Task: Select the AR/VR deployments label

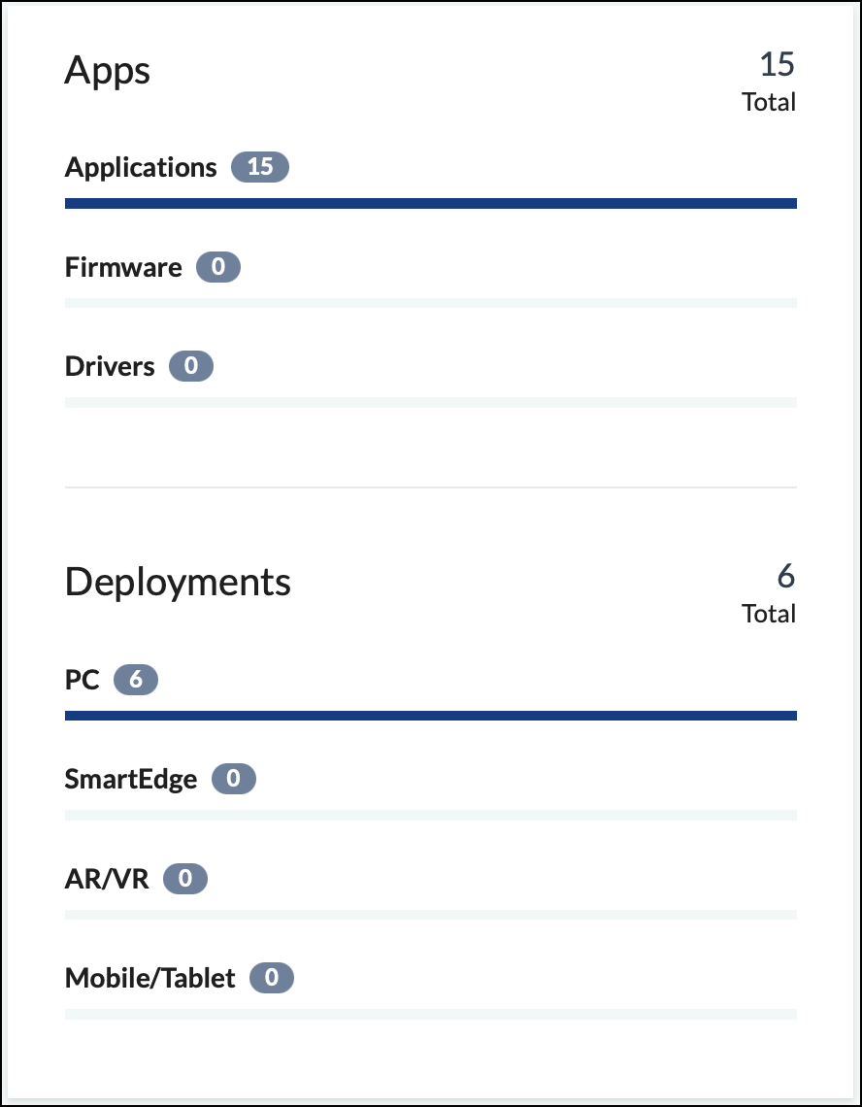Action: click(107, 879)
